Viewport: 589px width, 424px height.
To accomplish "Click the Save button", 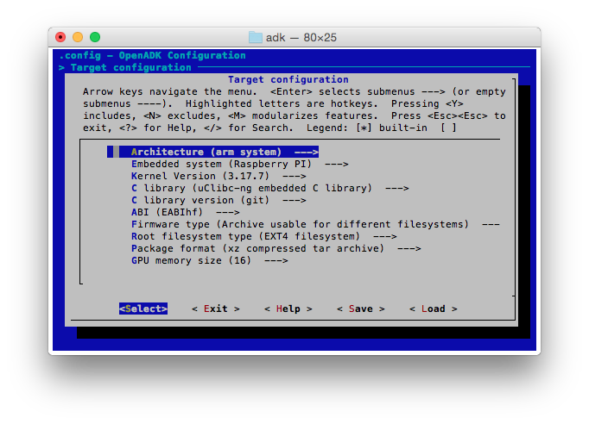I will point(361,309).
